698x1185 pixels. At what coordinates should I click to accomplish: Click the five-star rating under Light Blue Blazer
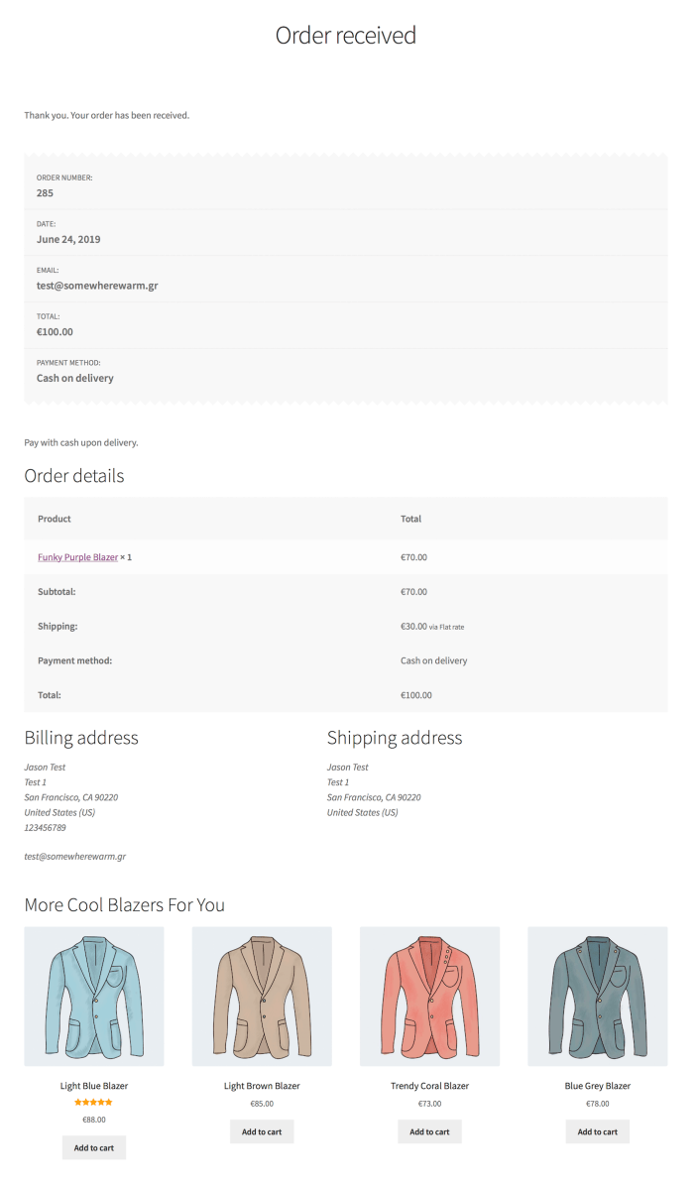pos(93,1103)
